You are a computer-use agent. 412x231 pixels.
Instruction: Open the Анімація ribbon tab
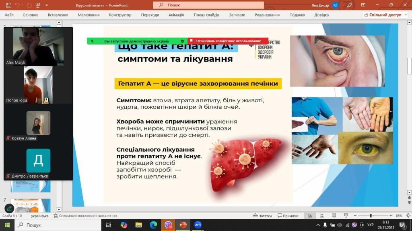(x=176, y=15)
